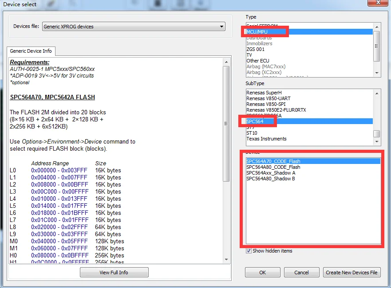Click device info scroll down arrow
This screenshot has width=391, height=288.
point(226,259)
